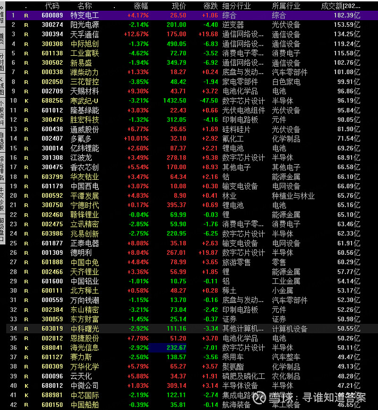Open the 综合排名 sidebar tab
Image resolution: width=378 pixels, height=410 pixels.
[2, 168]
